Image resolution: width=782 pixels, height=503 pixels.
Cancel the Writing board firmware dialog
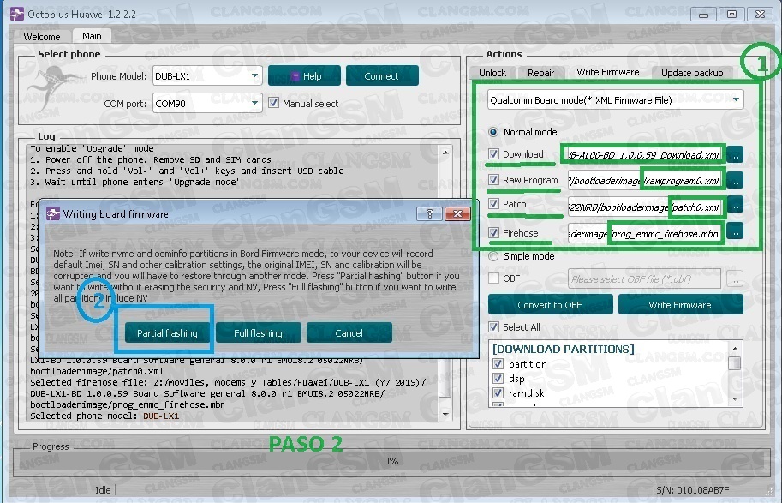(349, 332)
